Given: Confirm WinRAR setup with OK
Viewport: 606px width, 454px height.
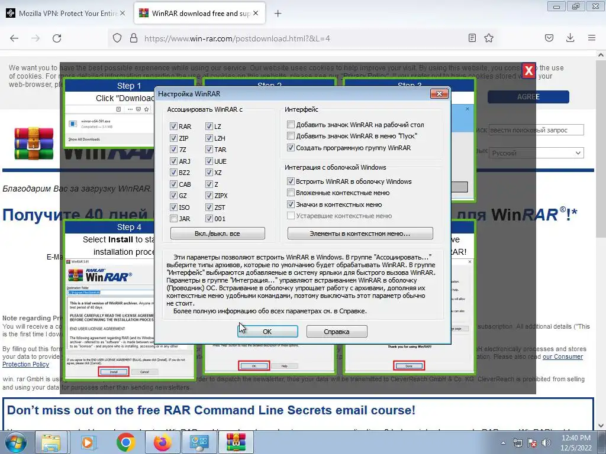Looking at the screenshot, I should (x=267, y=331).
